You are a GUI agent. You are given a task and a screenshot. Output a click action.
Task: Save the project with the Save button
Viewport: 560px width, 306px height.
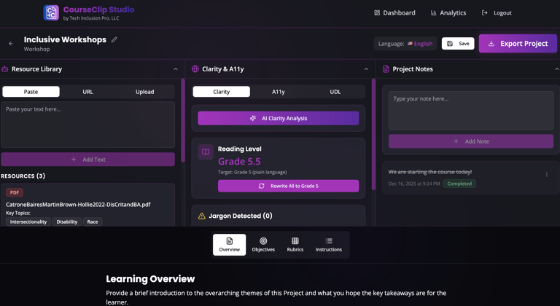(x=458, y=44)
